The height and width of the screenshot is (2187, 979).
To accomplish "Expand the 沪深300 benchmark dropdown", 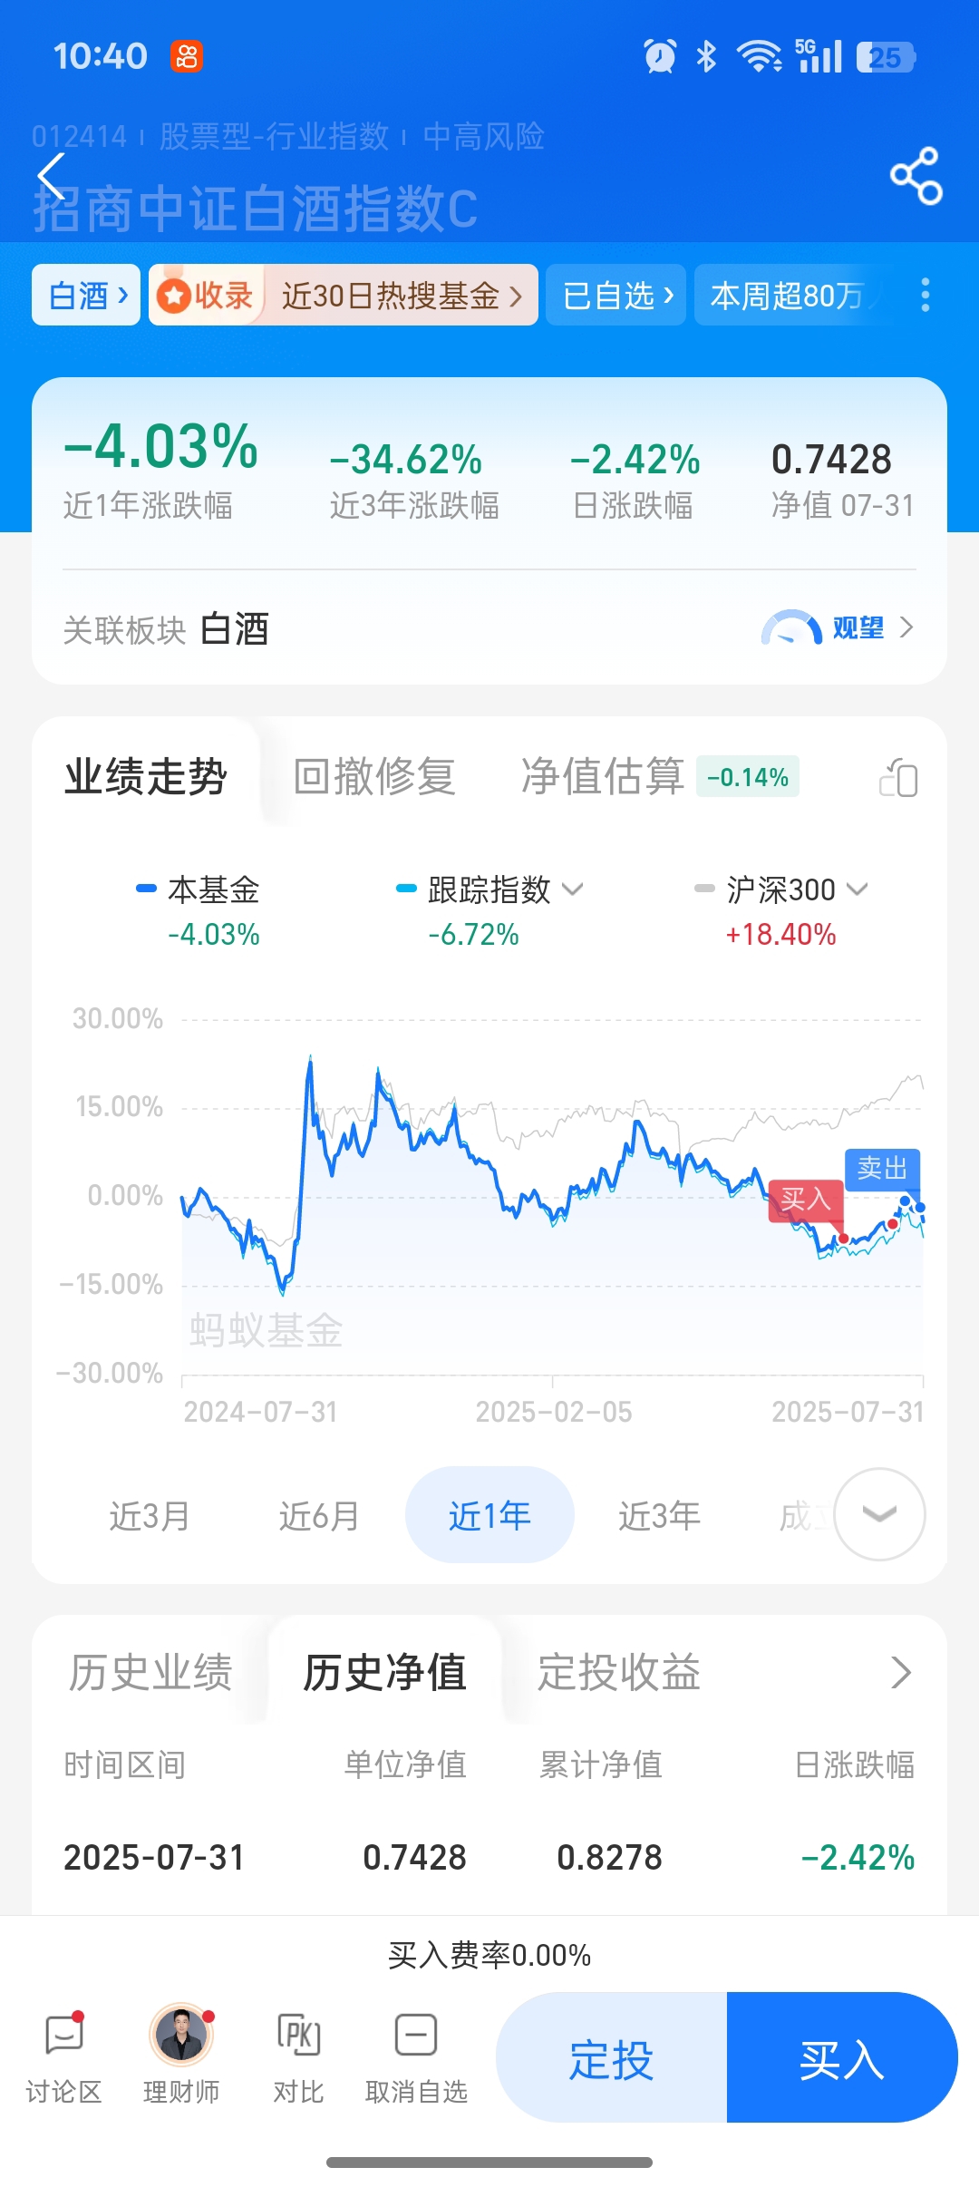I will click(857, 889).
